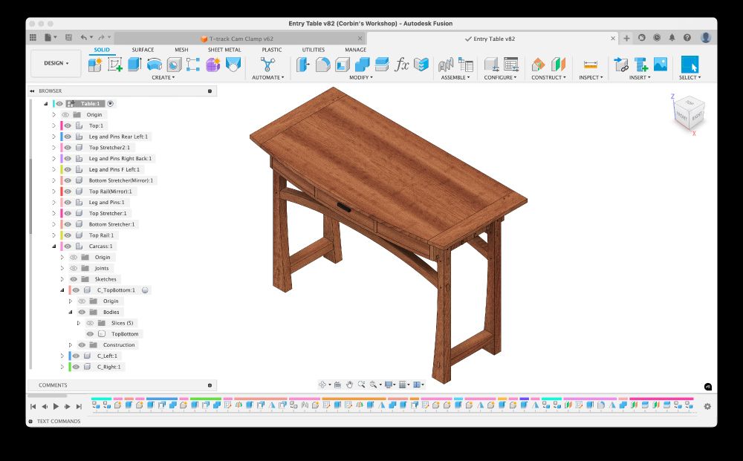Activate the Create Form purple icon
This screenshot has width=743, height=461.
point(212,65)
